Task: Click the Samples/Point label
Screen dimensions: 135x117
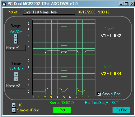Action: pyautogui.click(x=28, y=110)
